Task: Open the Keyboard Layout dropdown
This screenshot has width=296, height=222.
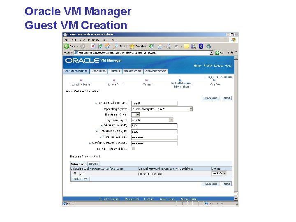Action: click(171, 120)
